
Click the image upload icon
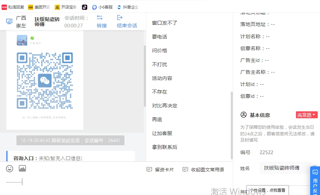[22, 168]
